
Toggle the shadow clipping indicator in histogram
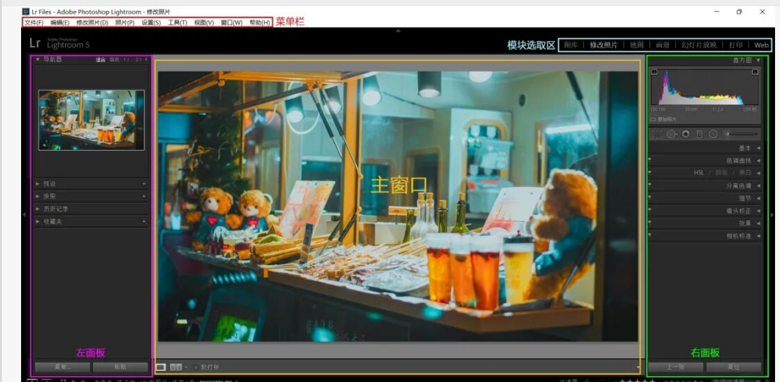tap(654, 72)
